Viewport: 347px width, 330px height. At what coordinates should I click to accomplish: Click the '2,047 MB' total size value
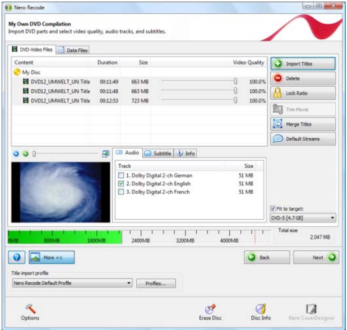[320, 237]
